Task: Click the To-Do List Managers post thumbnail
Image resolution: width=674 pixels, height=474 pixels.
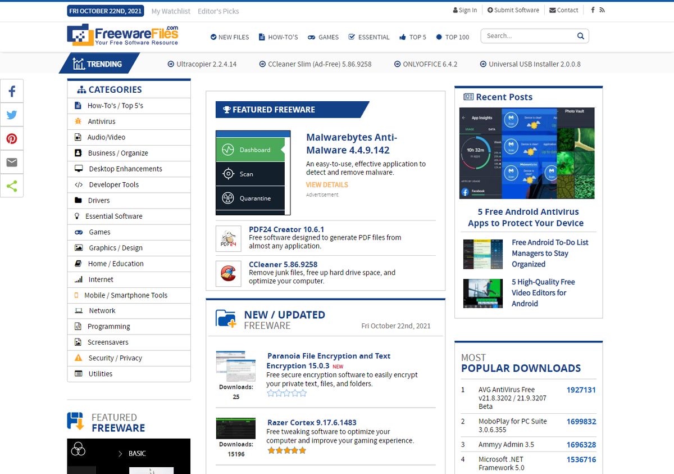Action: (x=483, y=254)
